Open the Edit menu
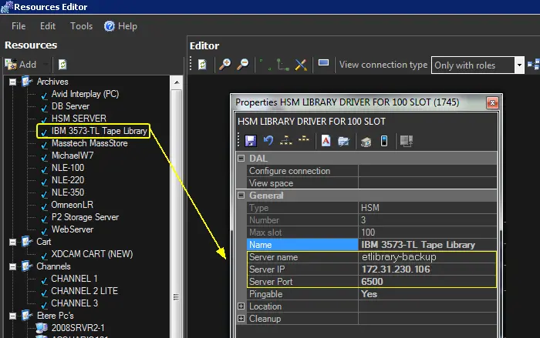Screen dimensions: 540x338 (x=48, y=25)
